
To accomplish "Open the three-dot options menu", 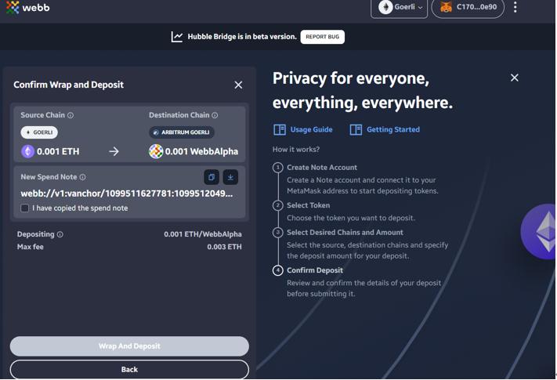I will pyautogui.click(x=515, y=8).
